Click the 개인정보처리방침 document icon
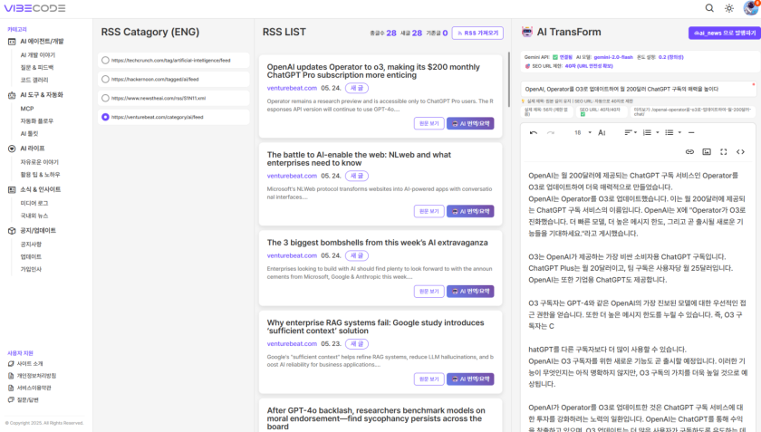This screenshot has width=761, height=432. (x=11, y=376)
